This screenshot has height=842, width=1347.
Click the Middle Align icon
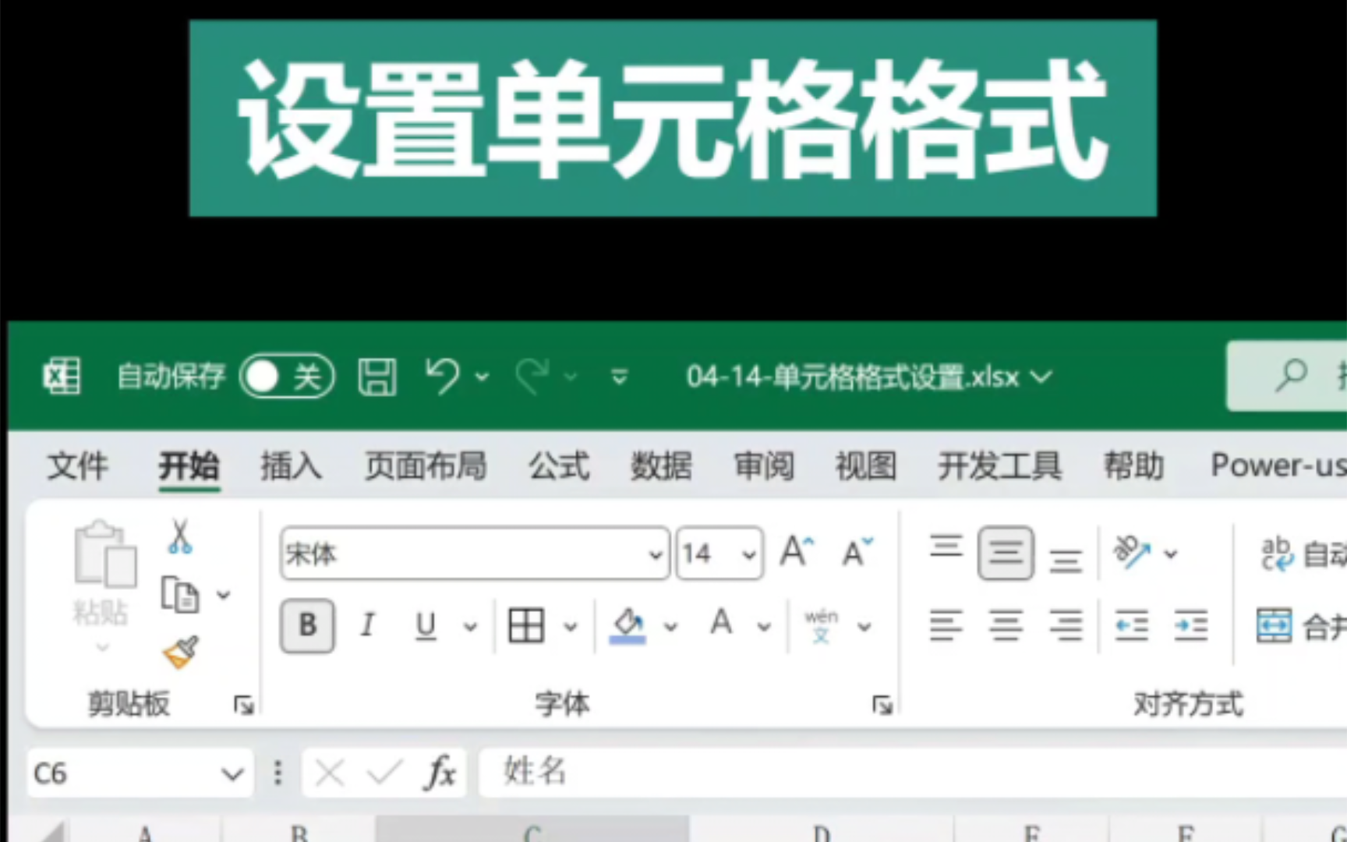pyautogui.click(x=1006, y=554)
